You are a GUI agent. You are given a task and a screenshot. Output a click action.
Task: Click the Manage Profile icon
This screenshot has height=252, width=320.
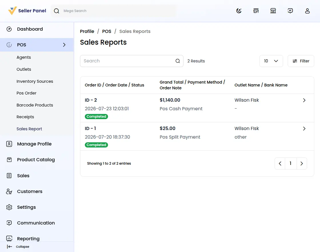click(x=9, y=144)
